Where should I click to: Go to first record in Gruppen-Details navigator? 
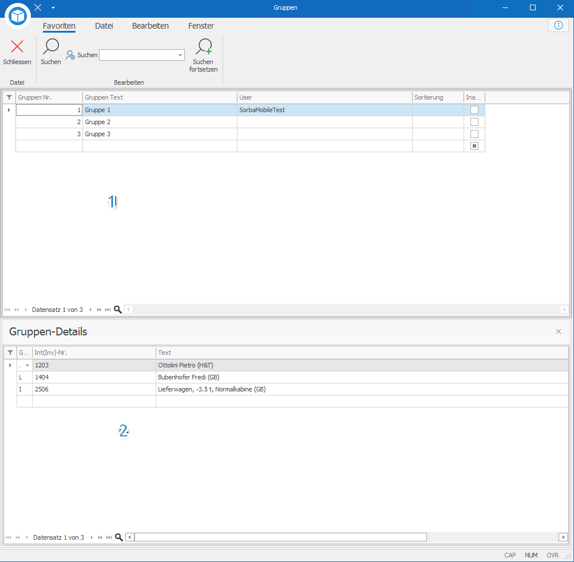[x=9, y=537]
